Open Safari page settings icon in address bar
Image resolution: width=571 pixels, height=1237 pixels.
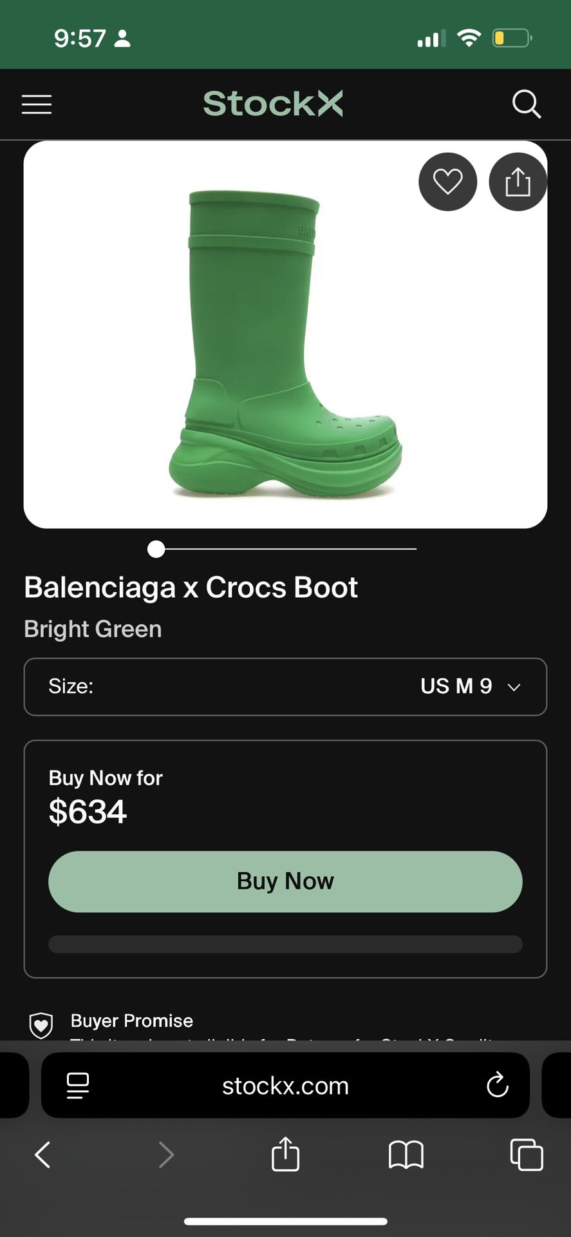coord(78,1086)
